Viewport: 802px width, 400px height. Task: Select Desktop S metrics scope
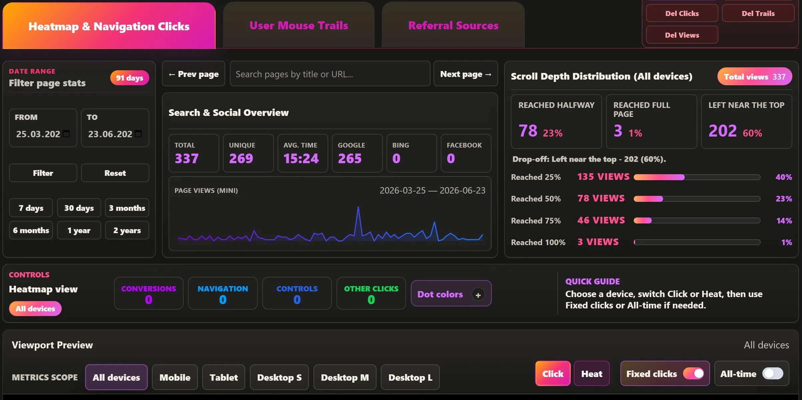pos(279,377)
